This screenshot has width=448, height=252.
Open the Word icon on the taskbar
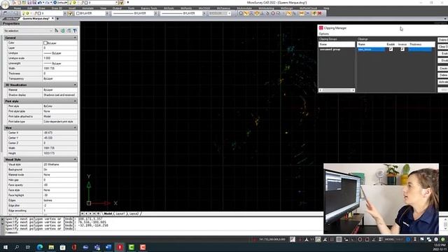(108, 247)
